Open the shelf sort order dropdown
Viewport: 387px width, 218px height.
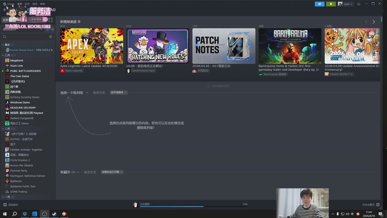[119, 93]
